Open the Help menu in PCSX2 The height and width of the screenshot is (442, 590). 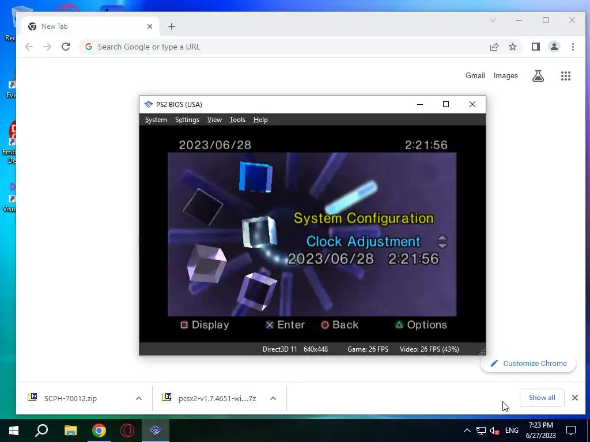(260, 120)
